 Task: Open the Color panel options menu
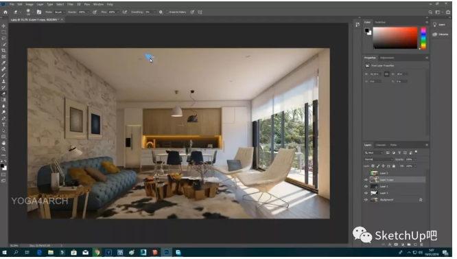427,22
